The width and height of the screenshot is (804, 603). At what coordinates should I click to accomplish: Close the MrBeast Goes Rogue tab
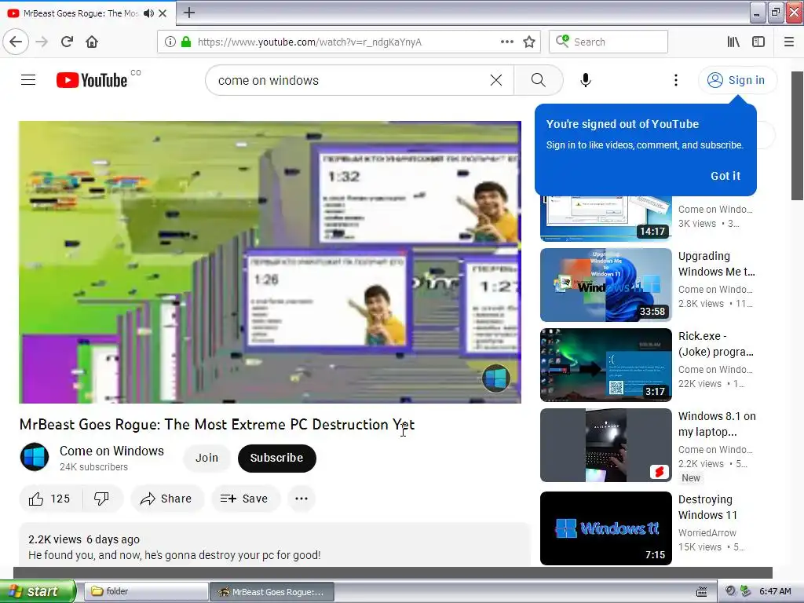[x=163, y=13]
